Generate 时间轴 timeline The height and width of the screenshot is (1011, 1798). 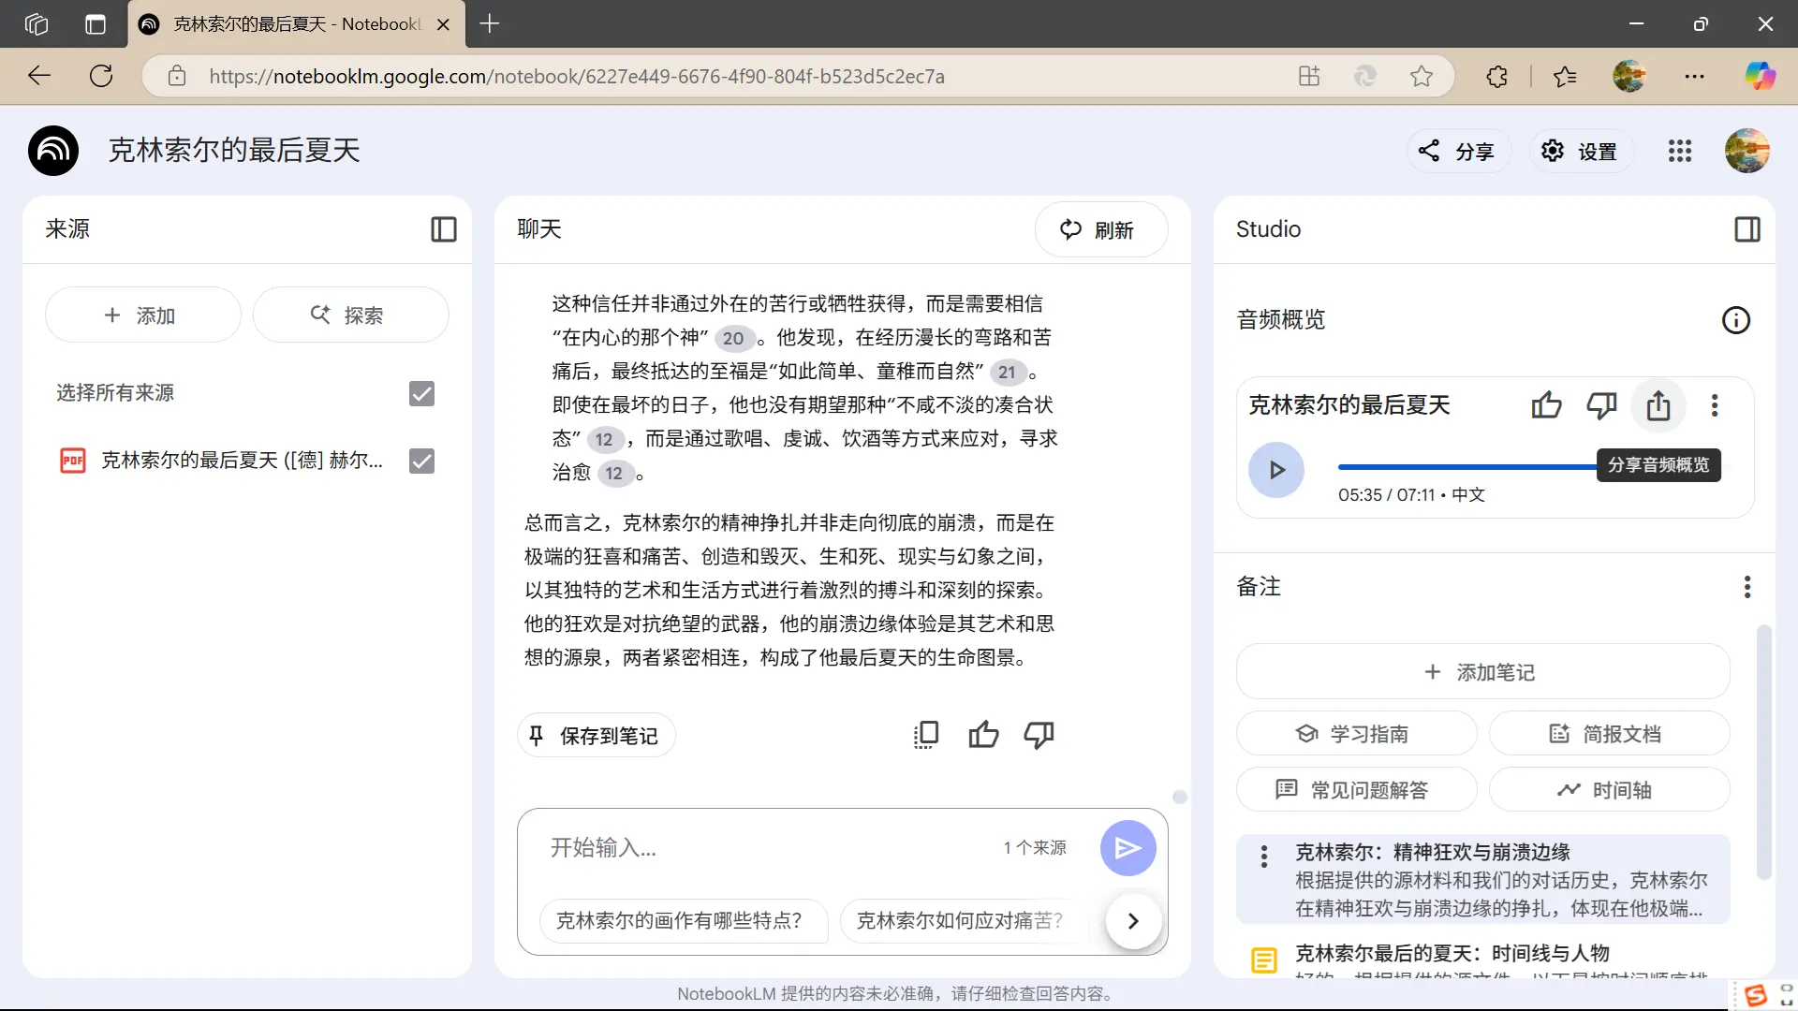(1610, 790)
